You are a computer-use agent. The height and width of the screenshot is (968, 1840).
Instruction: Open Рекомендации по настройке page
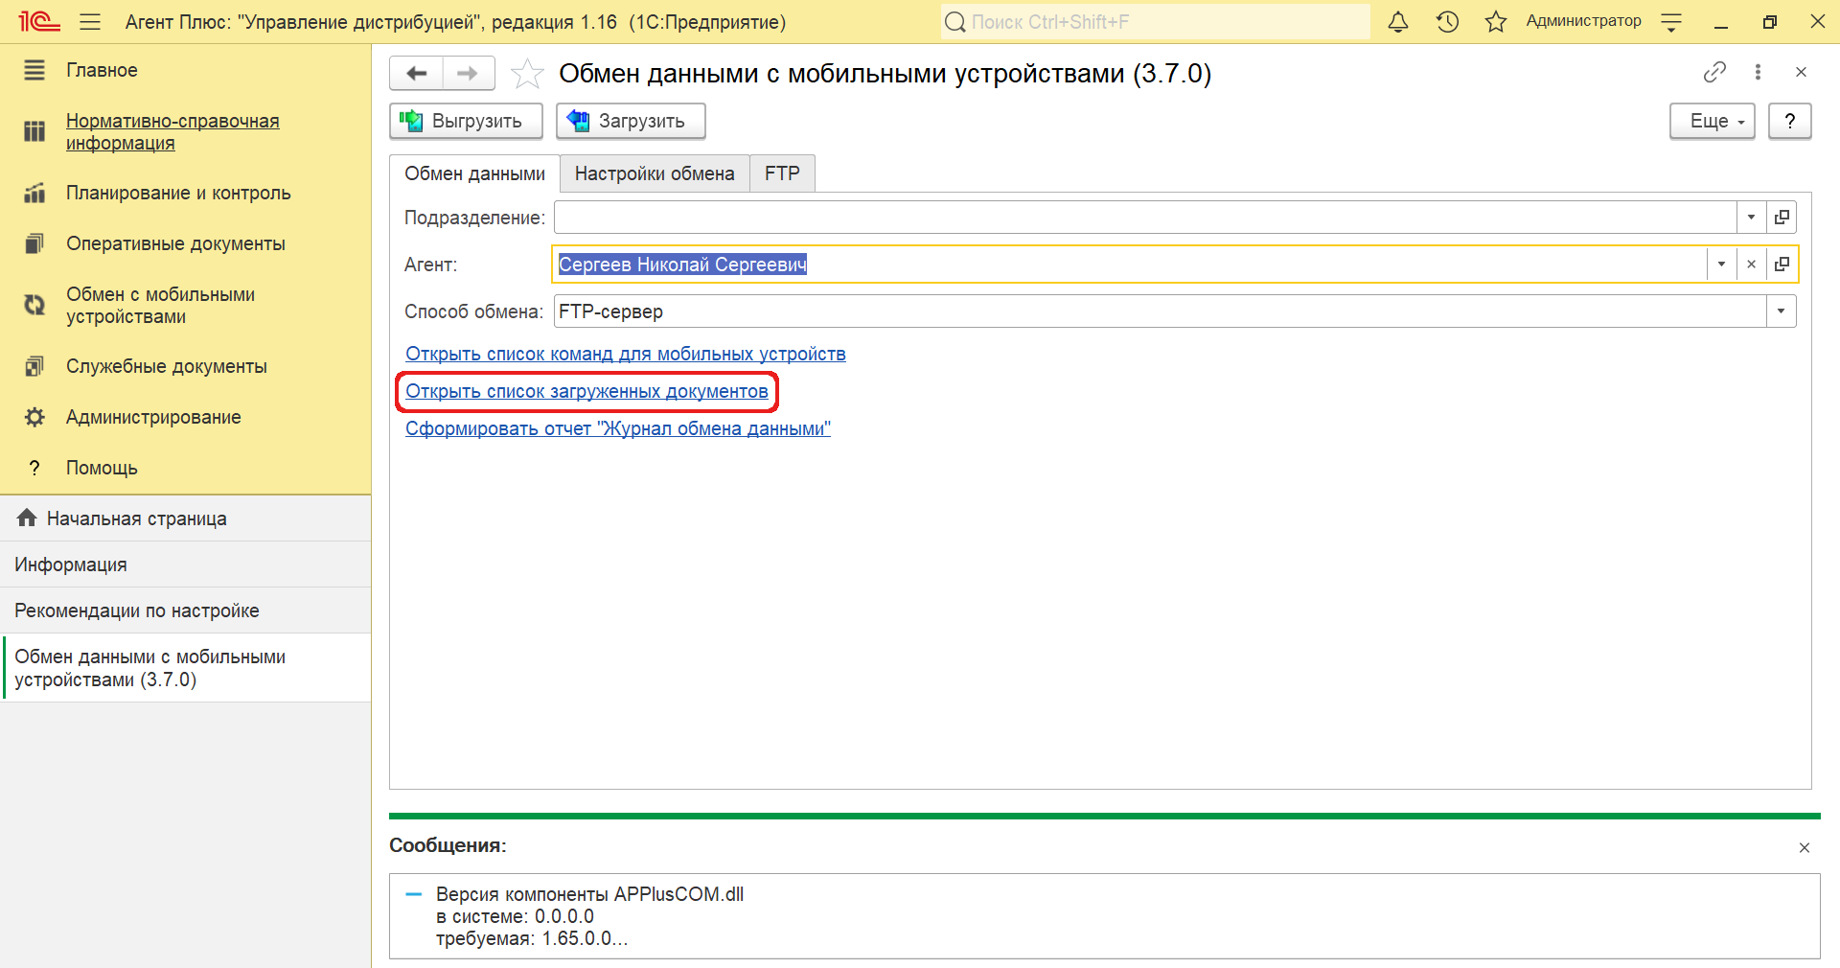pyautogui.click(x=185, y=611)
